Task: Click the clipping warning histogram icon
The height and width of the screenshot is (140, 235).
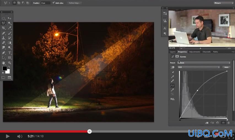Action: pos(172,99)
